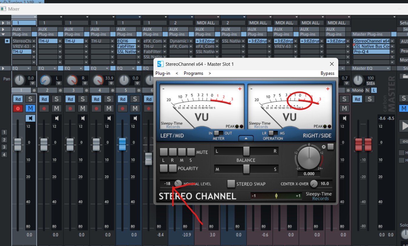Expand the In row triangle
The height and width of the screenshot is (246, 408).
pyautogui.click(x=3, y=23)
